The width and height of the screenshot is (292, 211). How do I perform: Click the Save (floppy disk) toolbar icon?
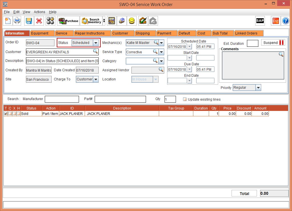29,21
